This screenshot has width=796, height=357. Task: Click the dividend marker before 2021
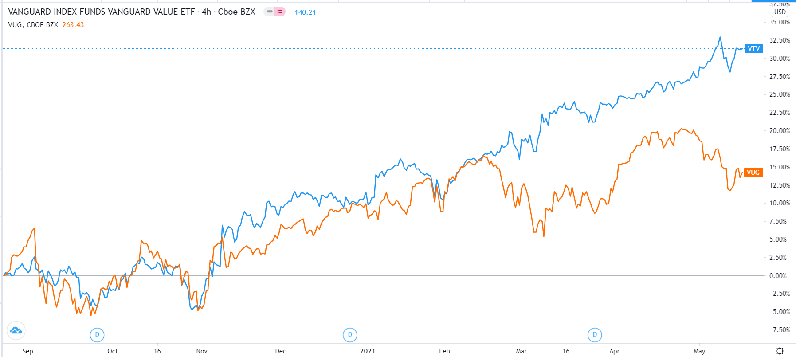(350, 335)
